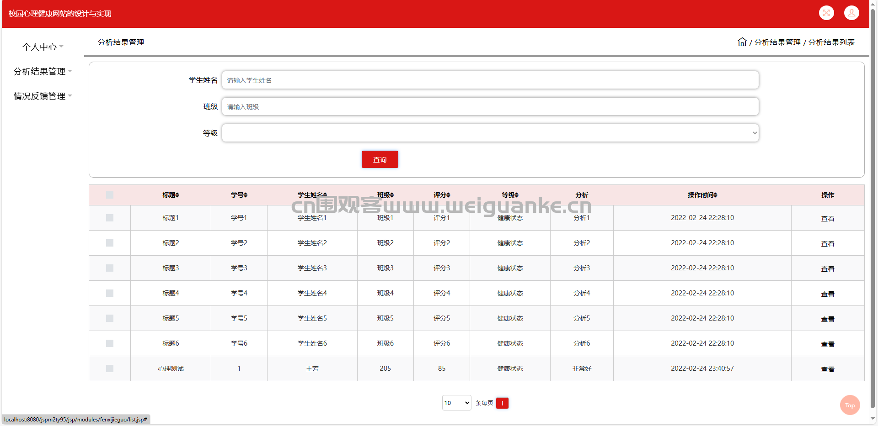Select cell 班级5

tap(385, 318)
